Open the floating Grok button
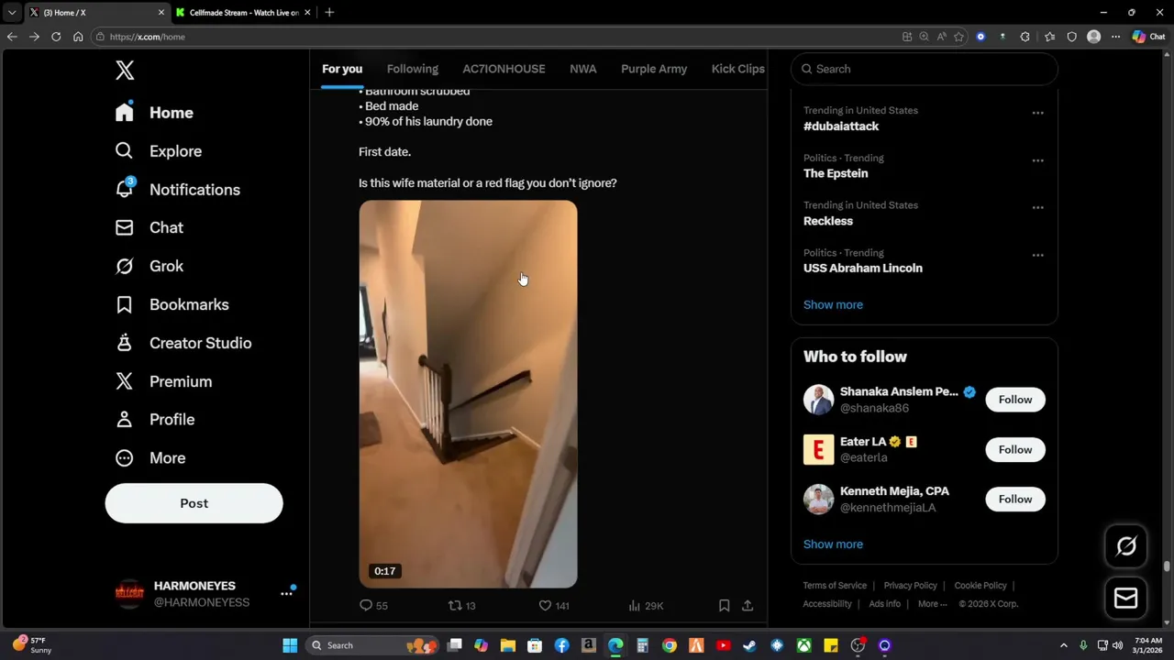Screen dimensions: 1174x660 point(1126,547)
